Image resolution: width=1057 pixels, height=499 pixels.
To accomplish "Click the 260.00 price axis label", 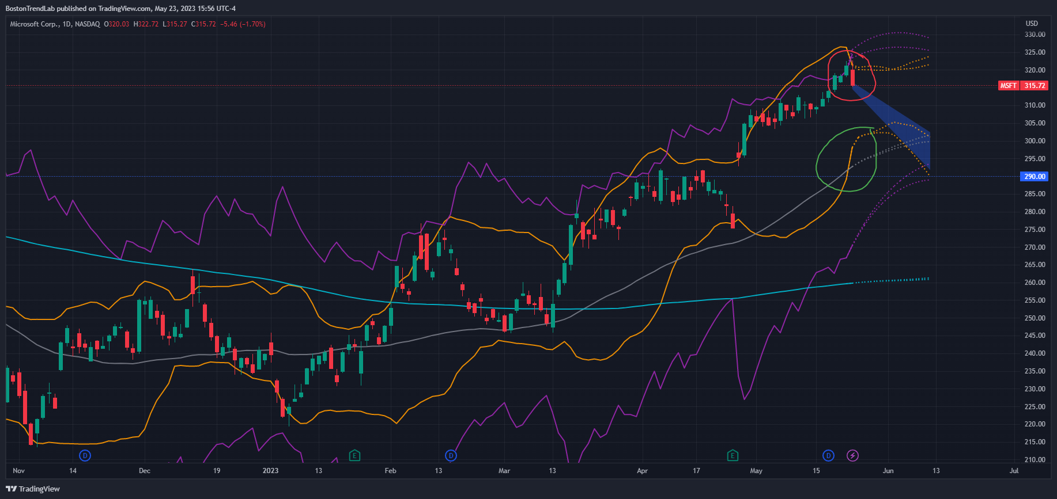I will [x=1035, y=283].
